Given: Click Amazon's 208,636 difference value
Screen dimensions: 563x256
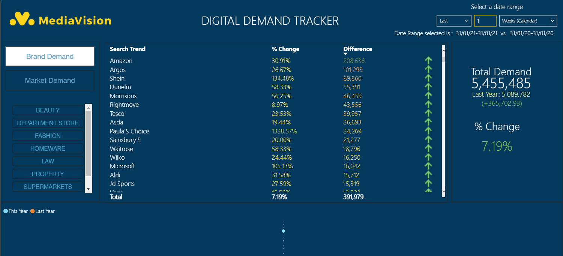Looking at the screenshot, I should pos(354,61).
